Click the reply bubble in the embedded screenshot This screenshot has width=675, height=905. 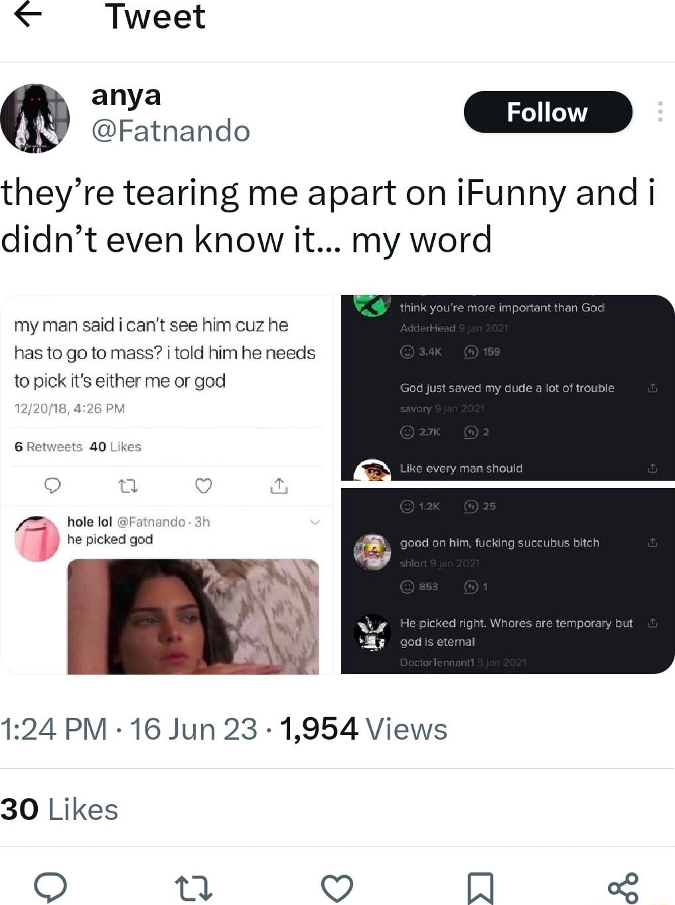(x=53, y=485)
